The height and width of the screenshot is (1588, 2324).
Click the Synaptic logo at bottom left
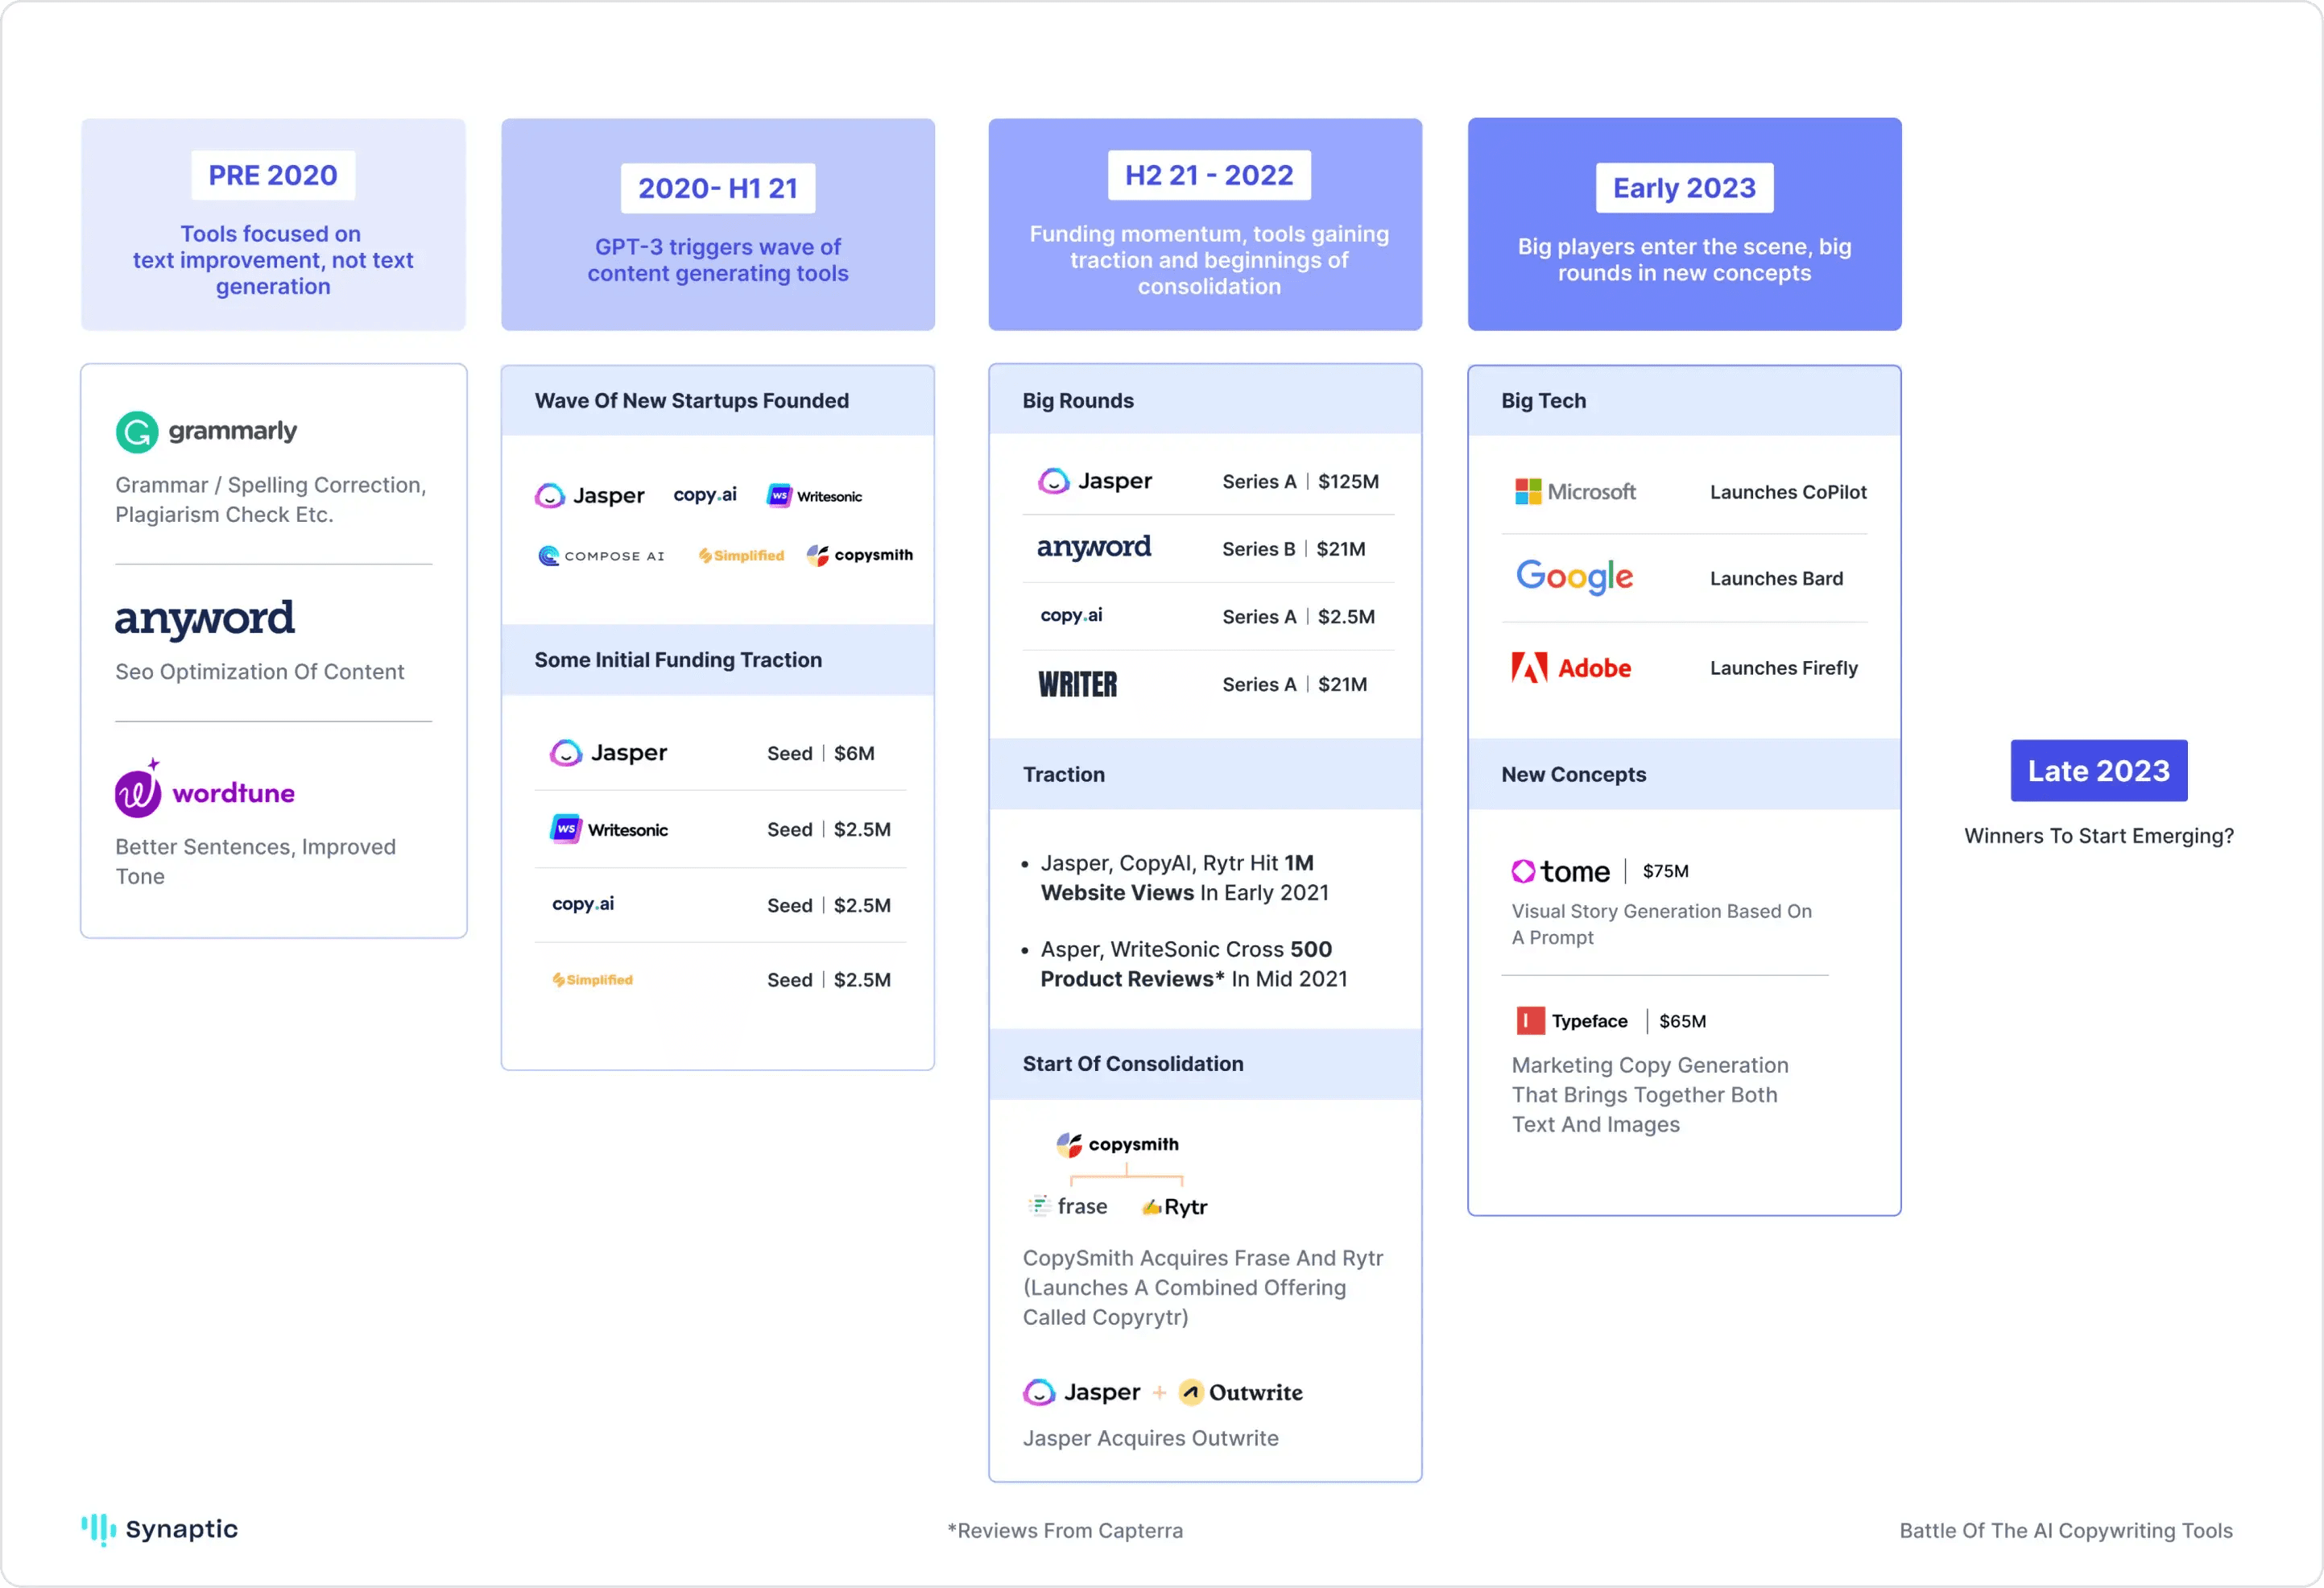[160, 1529]
